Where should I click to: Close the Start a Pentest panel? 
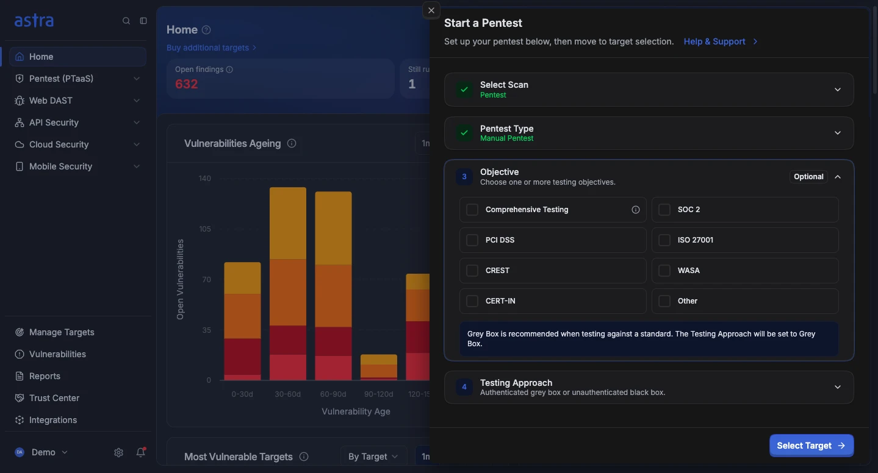coord(431,10)
